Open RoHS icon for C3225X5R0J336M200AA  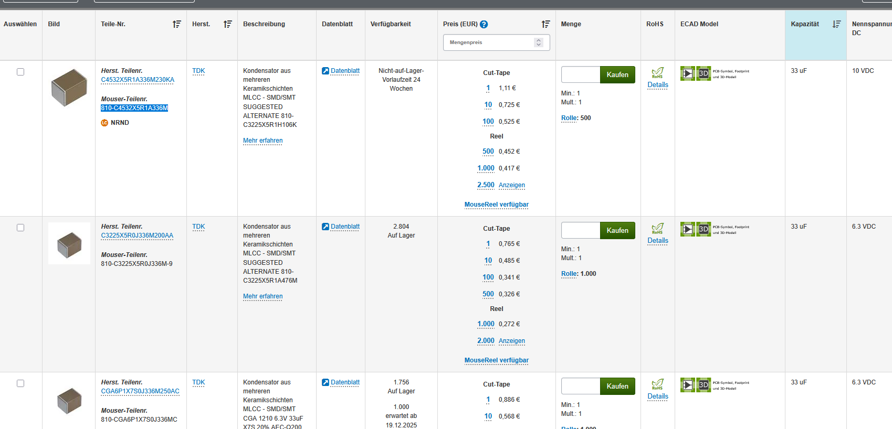point(657,228)
